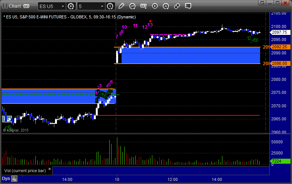Open the chart studies icon menu
The height and width of the screenshot is (184, 292).
(132, 6)
